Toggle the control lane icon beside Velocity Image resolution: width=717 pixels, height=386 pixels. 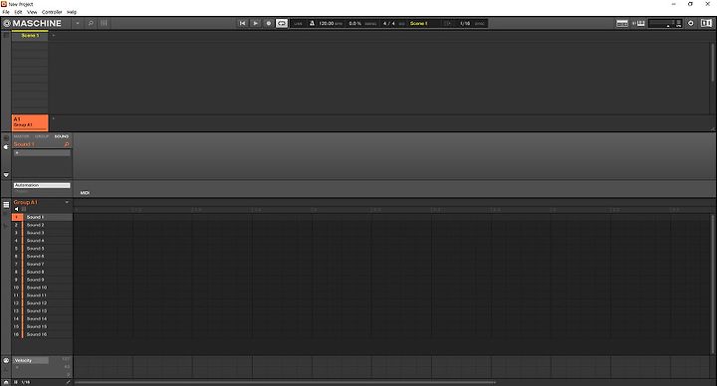click(6, 360)
